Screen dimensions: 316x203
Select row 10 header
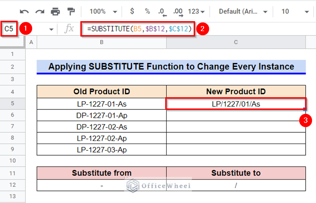[13, 161]
